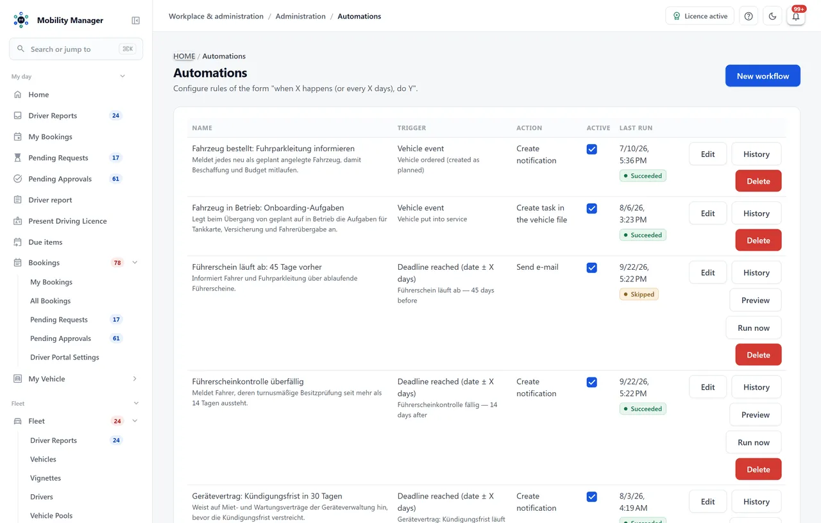Open History for Fahrzeug in Betrieb
The height and width of the screenshot is (523, 821).
[756, 213]
